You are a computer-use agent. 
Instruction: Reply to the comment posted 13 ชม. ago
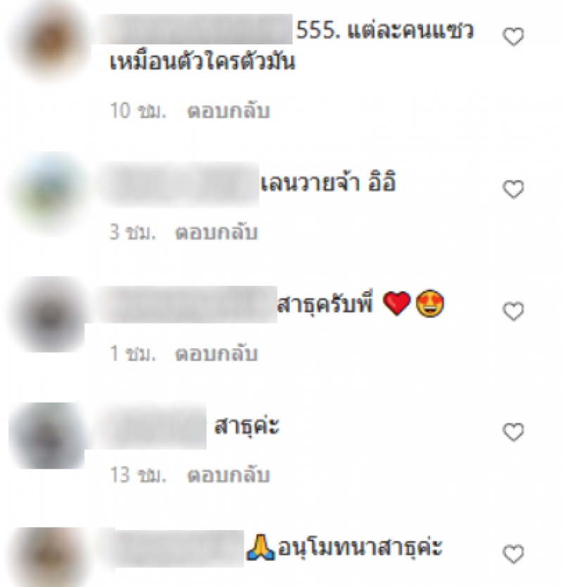tap(228, 475)
